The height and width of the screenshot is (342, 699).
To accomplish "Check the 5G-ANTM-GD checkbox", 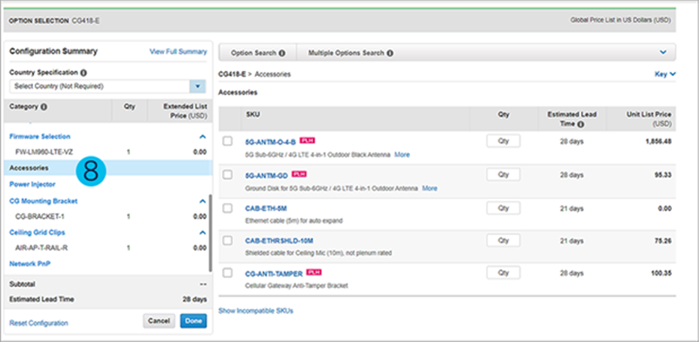I will (227, 174).
